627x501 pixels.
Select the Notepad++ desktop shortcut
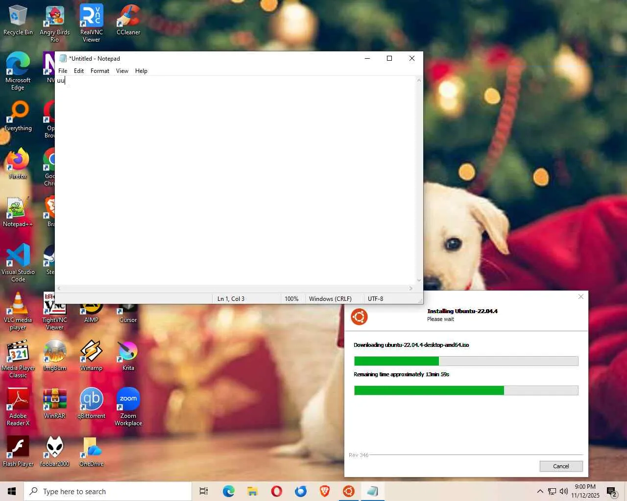tap(18, 212)
